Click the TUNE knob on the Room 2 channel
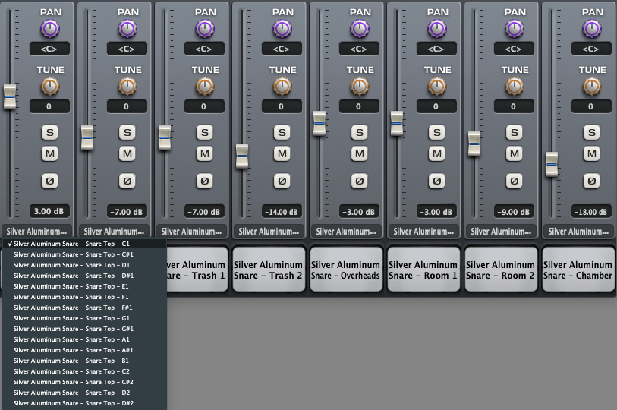This screenshot has width=617, height=410. [514, 87]
